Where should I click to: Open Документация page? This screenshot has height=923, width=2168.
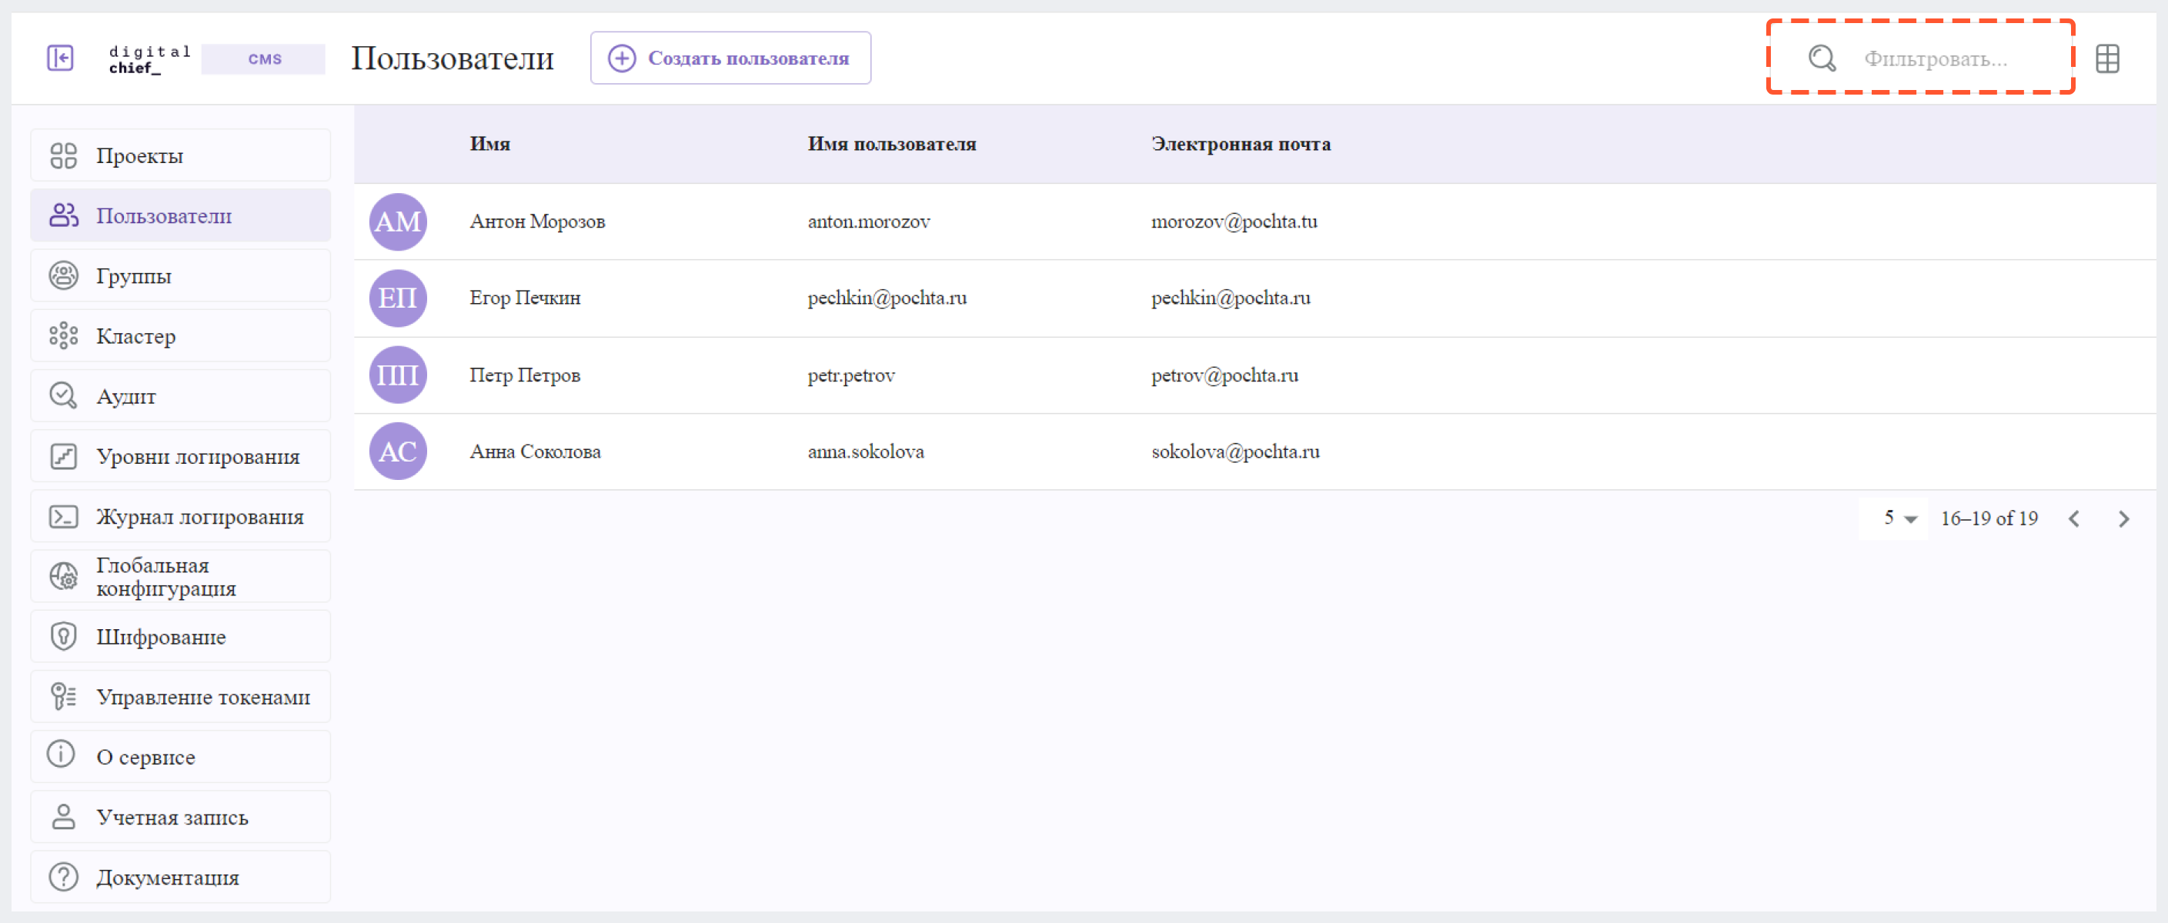(181, 877)
